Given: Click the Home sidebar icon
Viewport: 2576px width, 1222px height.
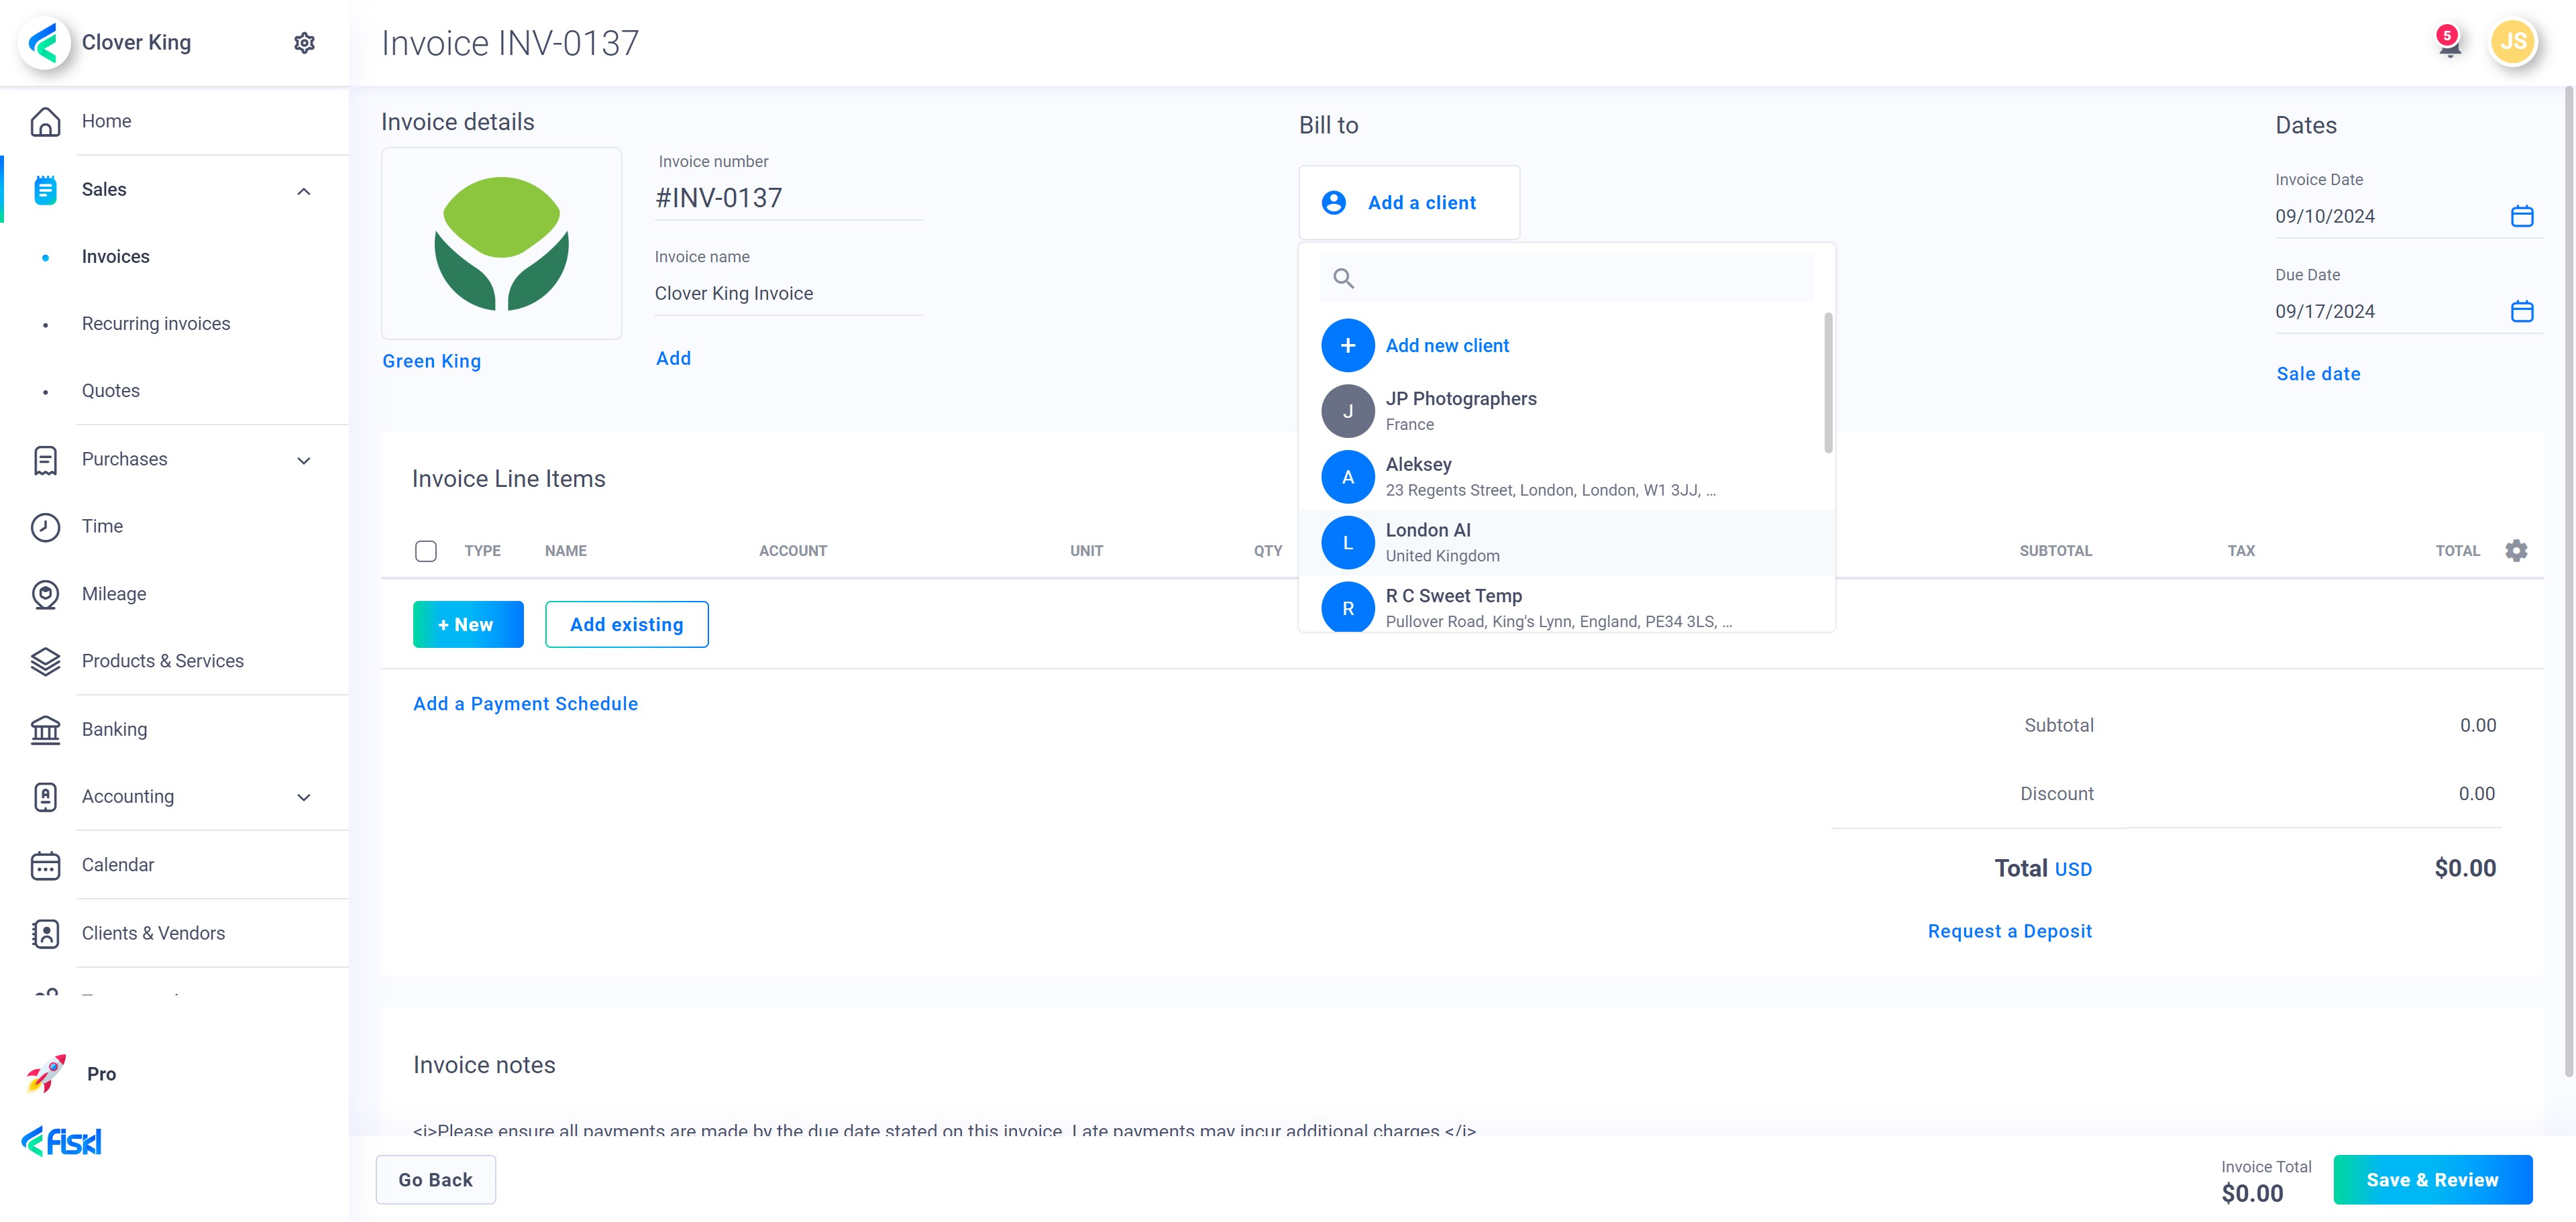Looking at the screenshot, I should pos(45,121).
